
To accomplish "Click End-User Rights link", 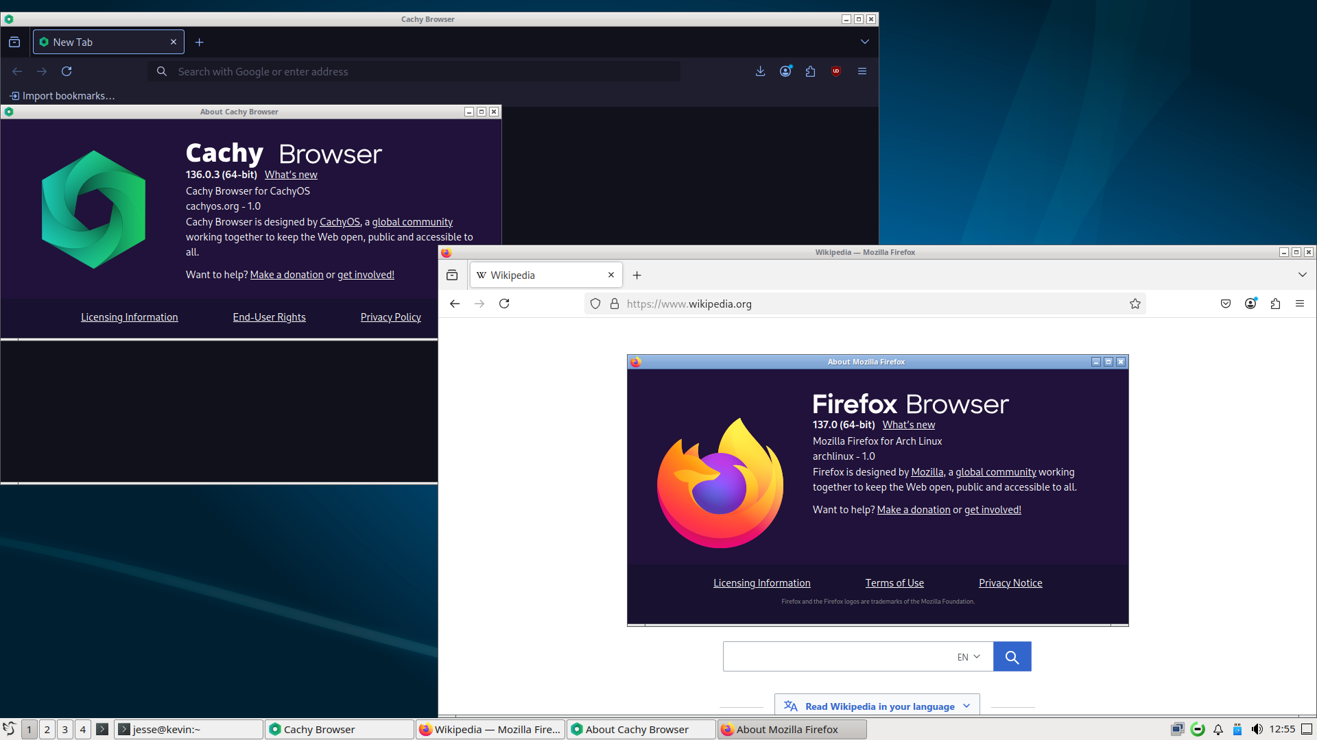I will 269,317.
